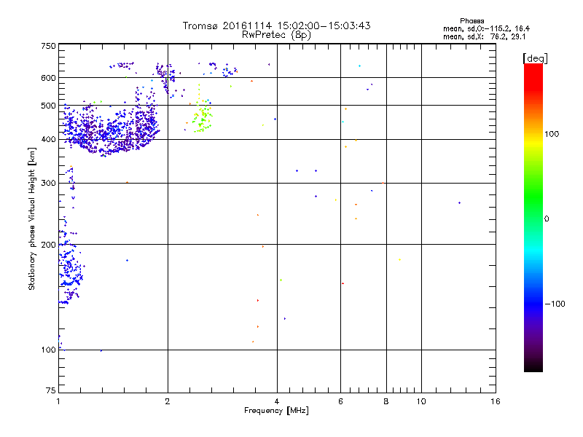Image resolution: width=583 pixels, height=437 pixels.
Task: Click the blue echo cluster between 140 and 200 km
Action: click(x=71, y=273)
